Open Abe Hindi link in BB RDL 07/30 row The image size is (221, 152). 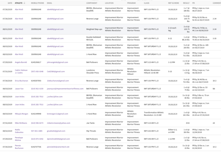[x=19, y=9]
